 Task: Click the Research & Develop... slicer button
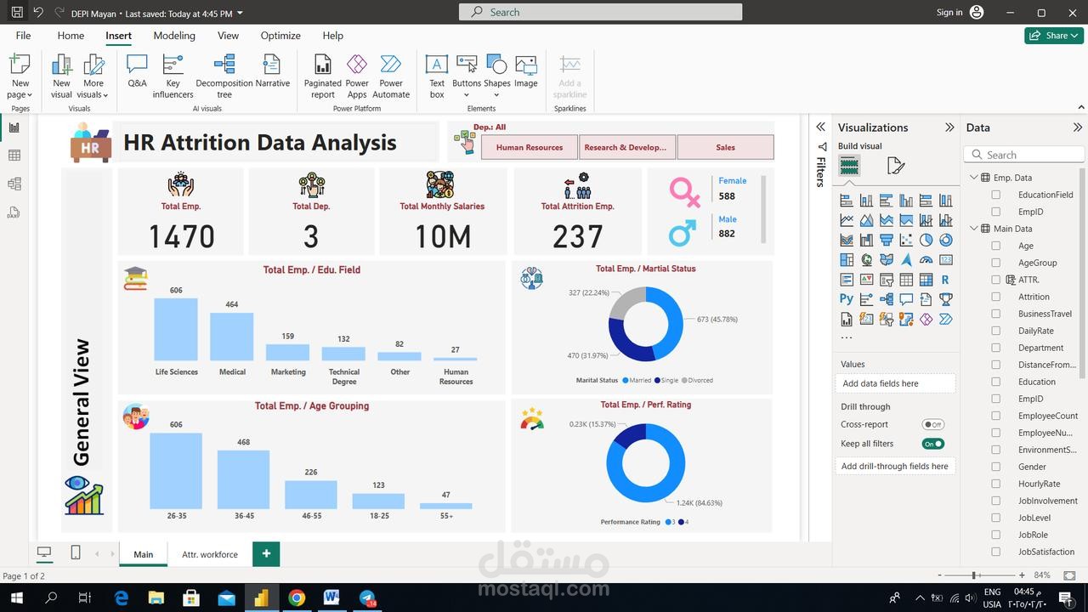pos(627,147)
